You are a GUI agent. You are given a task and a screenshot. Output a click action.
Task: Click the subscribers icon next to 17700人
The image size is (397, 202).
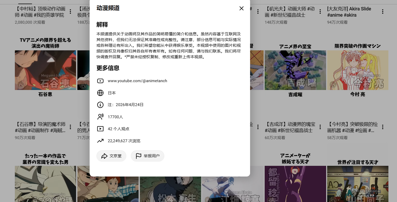[100, 117]
